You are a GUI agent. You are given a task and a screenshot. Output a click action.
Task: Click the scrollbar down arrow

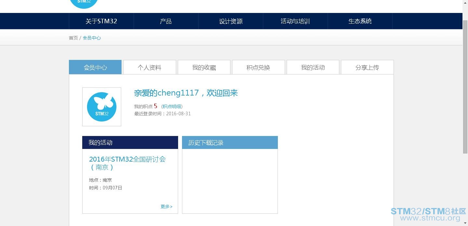465,223
